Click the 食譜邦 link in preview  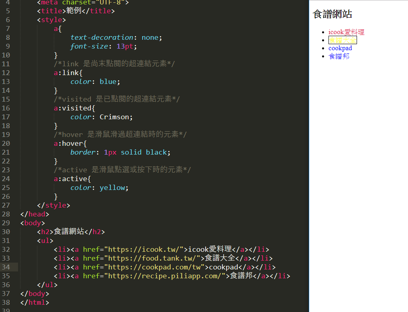click(339, 56)
